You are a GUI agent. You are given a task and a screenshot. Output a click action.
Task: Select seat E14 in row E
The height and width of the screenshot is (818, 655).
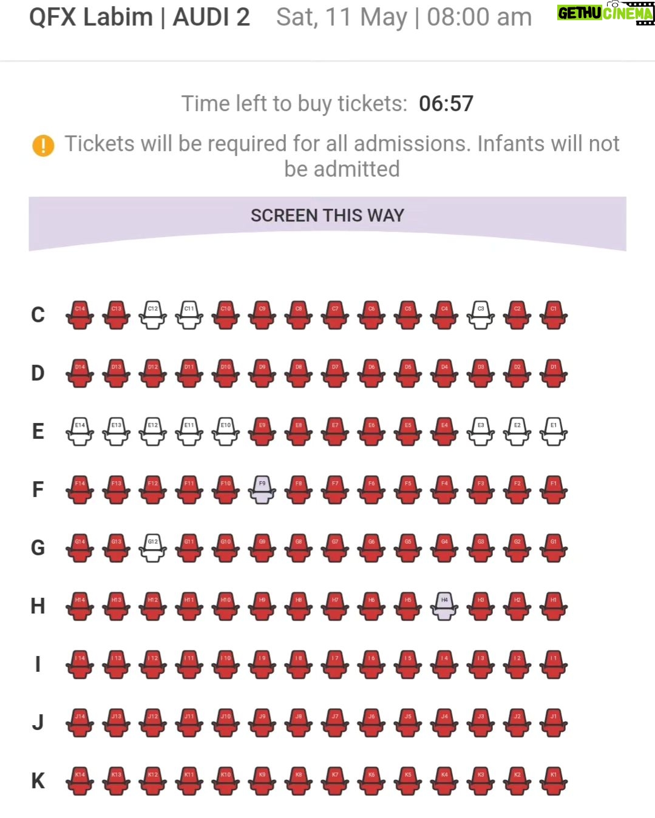[80, 431]
